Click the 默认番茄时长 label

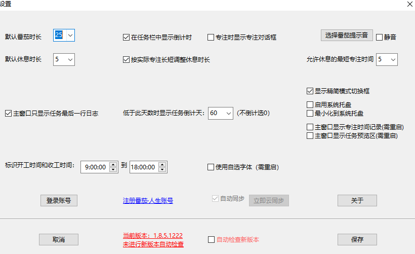point(23,37)
